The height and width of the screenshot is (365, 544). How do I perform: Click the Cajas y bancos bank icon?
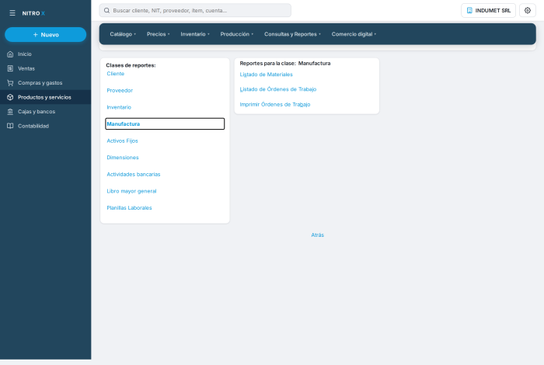pos(10,112)
